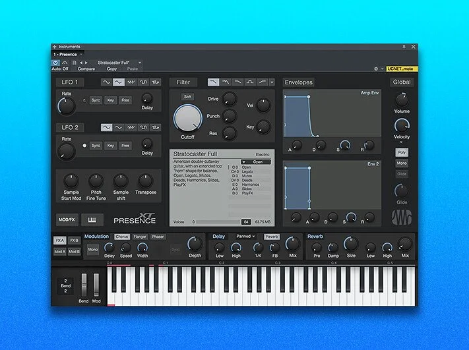Screen dimensions: 469x350
Task: Select LFO 2 square waveform
Action: click(143, 127)
